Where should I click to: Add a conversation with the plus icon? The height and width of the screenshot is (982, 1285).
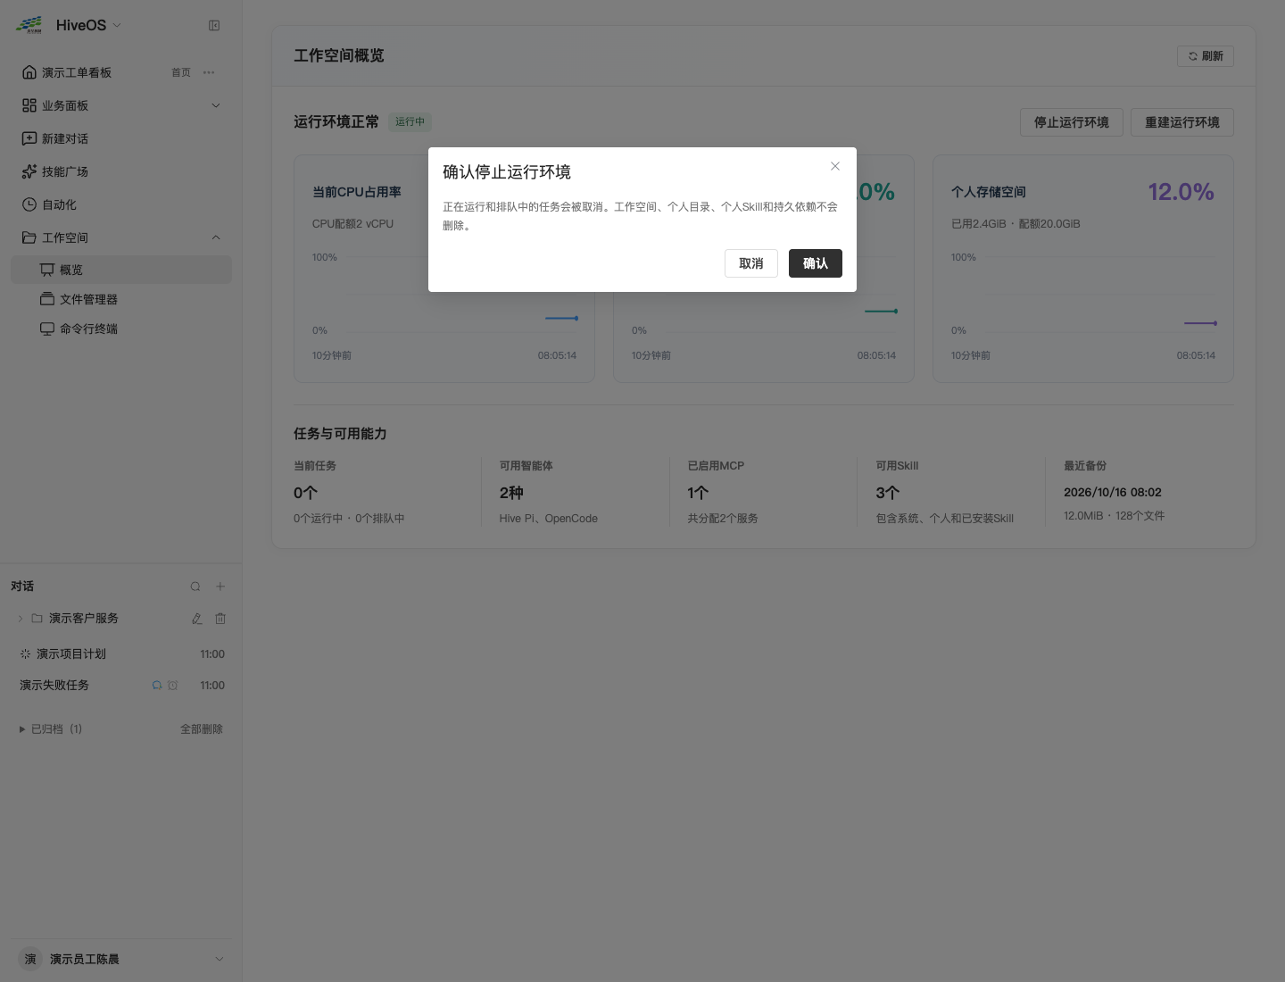click(x=220, y=587)
